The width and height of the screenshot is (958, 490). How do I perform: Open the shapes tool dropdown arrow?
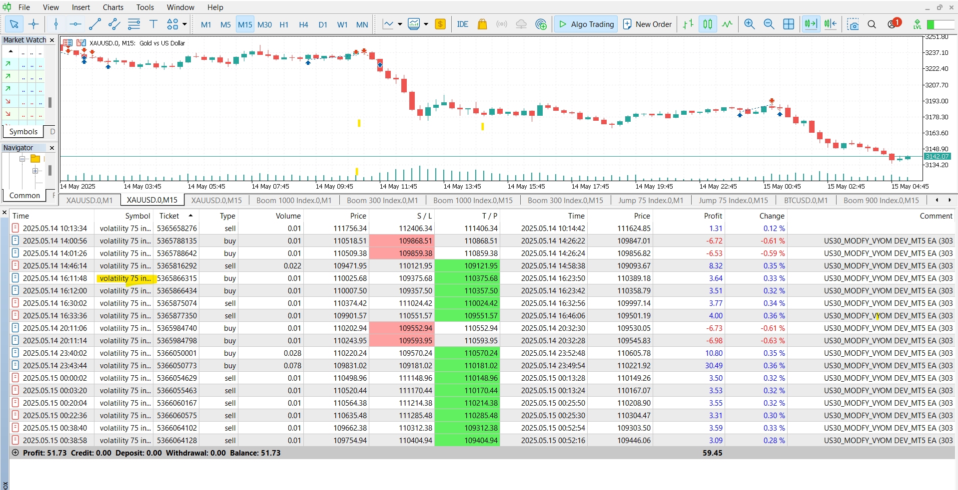pyautogui.click(x=184, y=24)
